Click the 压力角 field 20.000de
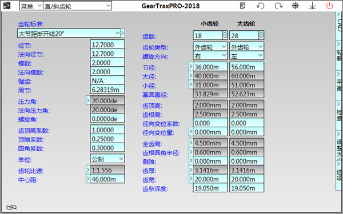Screen dimensions: 343x214 [107, 100]
